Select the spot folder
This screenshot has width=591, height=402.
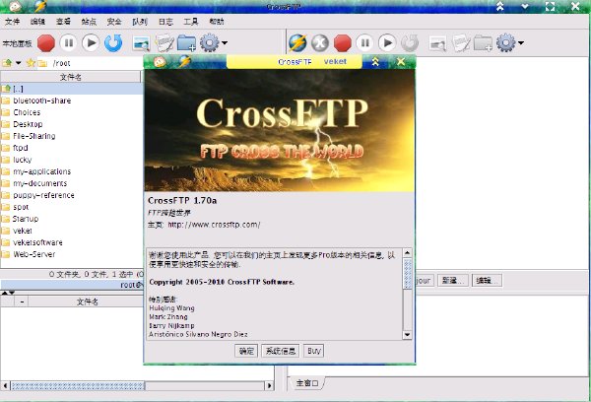72,207
